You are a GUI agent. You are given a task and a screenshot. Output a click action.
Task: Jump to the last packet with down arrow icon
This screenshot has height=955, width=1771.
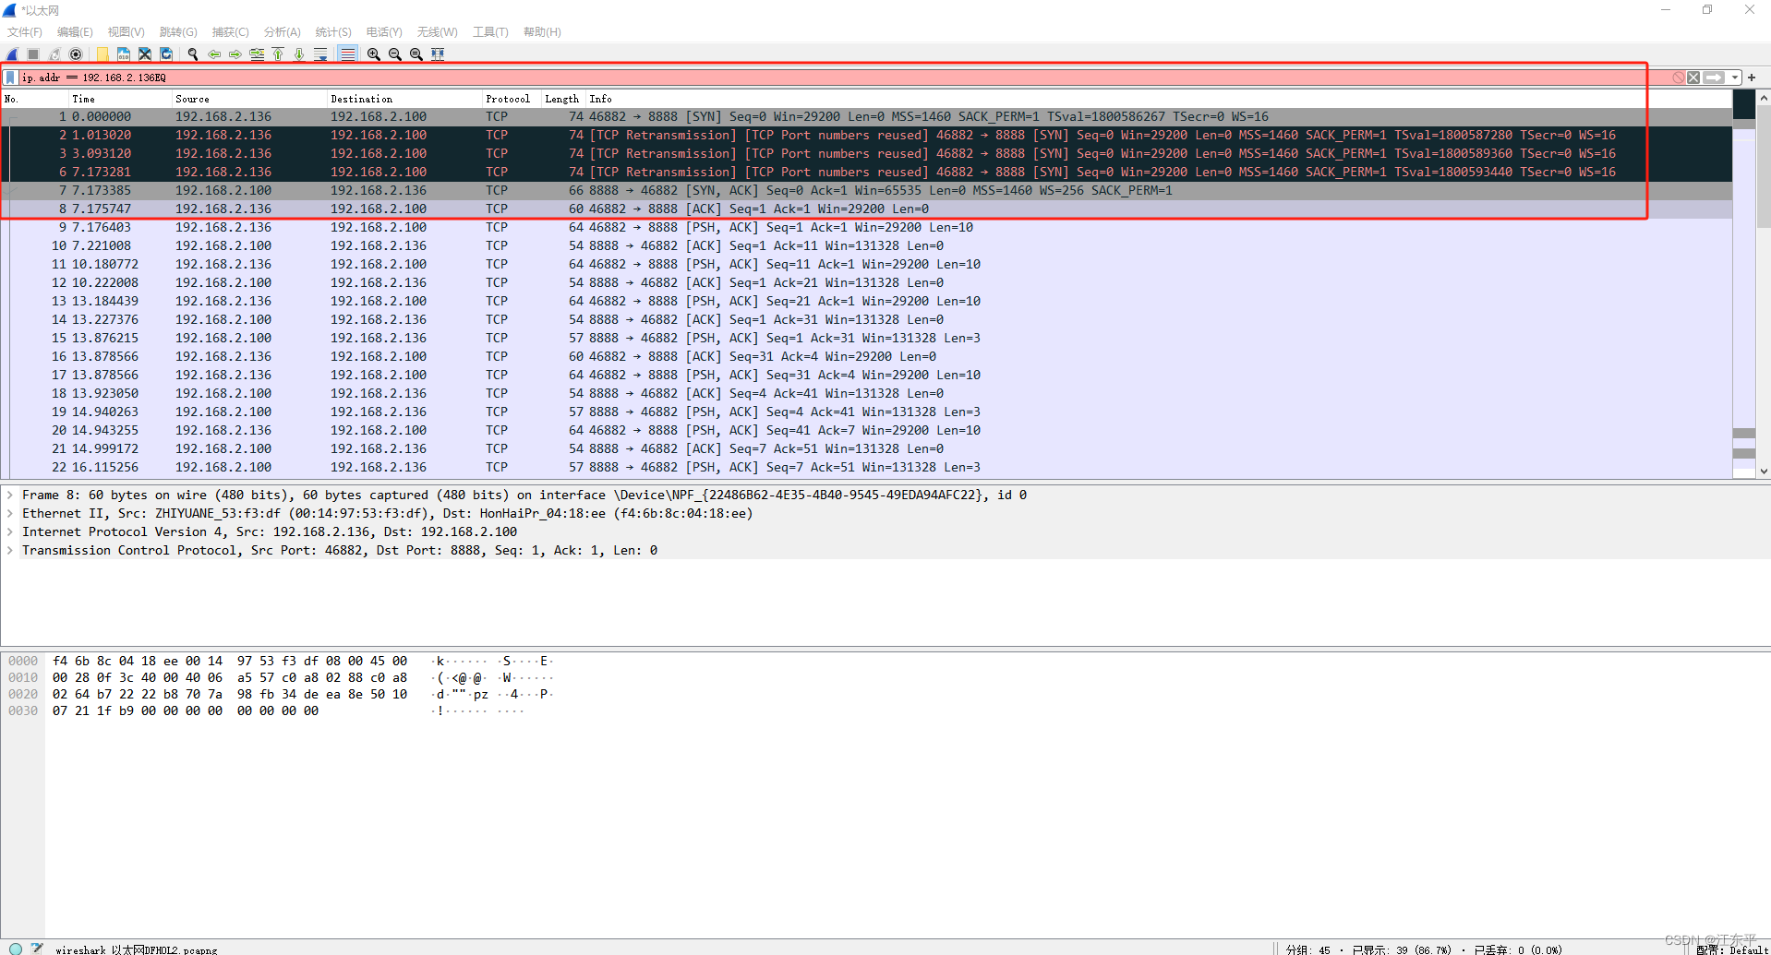[x=299, y=54]
